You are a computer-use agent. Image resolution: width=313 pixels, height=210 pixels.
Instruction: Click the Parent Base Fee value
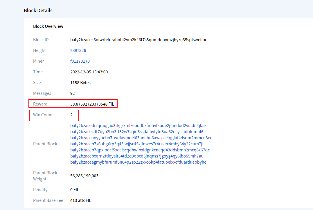point(80,200)
